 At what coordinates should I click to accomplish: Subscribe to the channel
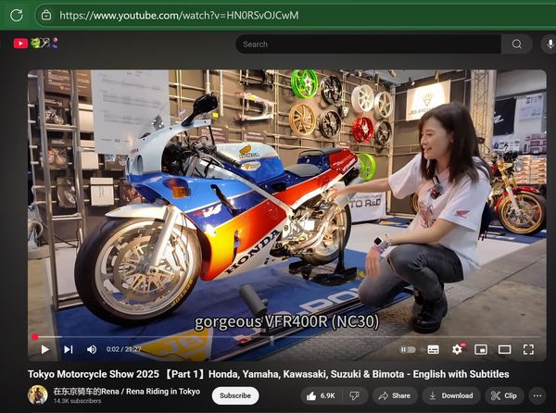click(235, 395)
